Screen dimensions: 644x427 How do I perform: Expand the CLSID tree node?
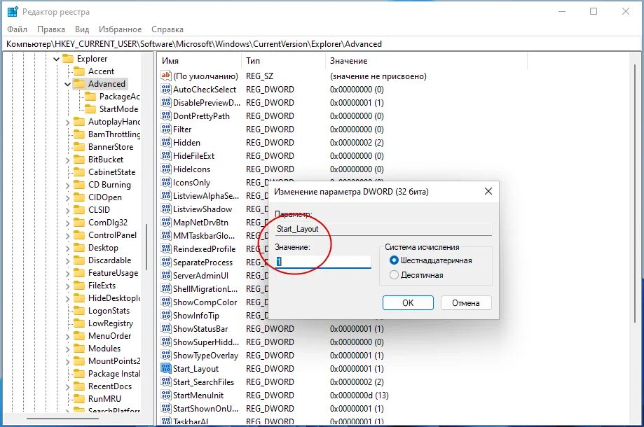click(x=68, y=210)
